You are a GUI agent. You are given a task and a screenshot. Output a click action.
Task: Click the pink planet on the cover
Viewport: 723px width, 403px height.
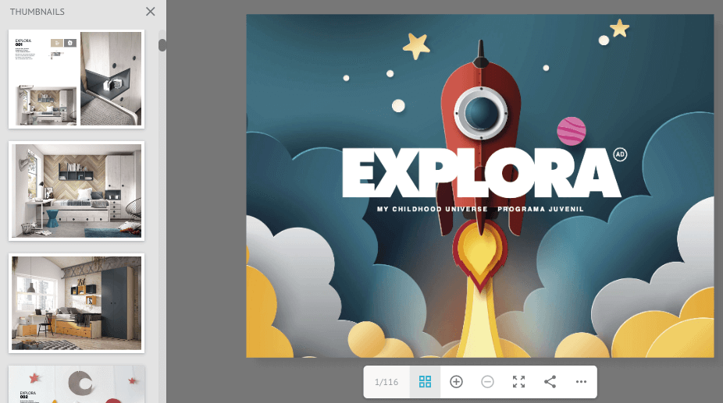click(571, 131)
